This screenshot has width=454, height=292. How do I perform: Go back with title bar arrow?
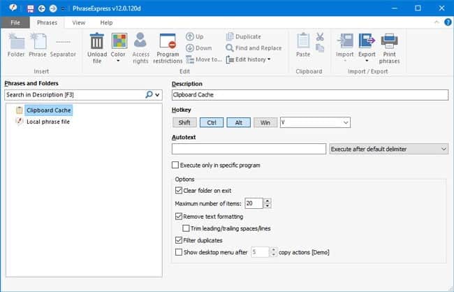(42, 8)
